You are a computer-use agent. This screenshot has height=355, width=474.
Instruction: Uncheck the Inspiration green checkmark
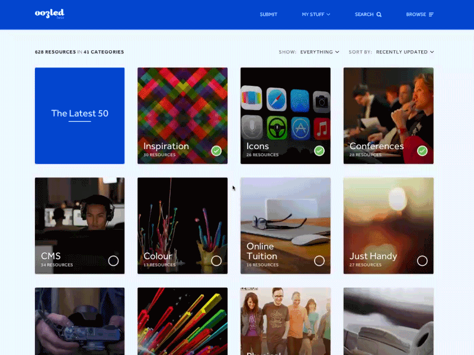click(x=216, y=151)
